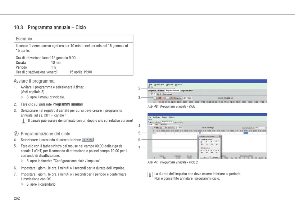Click the 'Programmazione del ciclo' subheading
Image resolution: width=295 pixels, height=208 pixels.
[45, 134]
